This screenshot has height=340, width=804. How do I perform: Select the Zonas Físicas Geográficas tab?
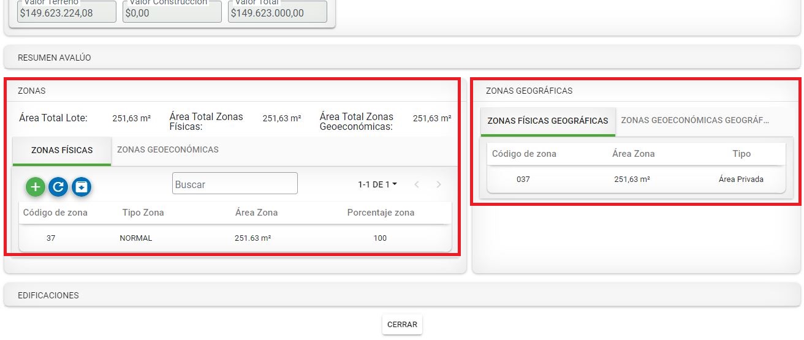click(547, 121)
